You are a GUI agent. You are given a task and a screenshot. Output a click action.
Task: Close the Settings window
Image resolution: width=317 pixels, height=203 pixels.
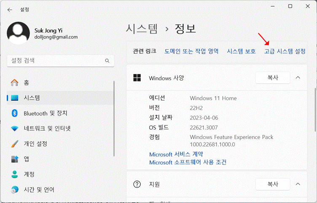tap(308, 6)
